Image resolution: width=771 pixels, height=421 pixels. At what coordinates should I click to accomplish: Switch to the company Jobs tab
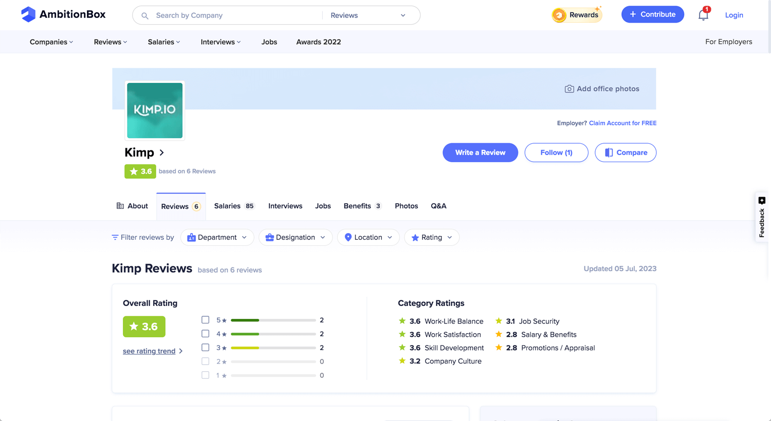point(323,206)
